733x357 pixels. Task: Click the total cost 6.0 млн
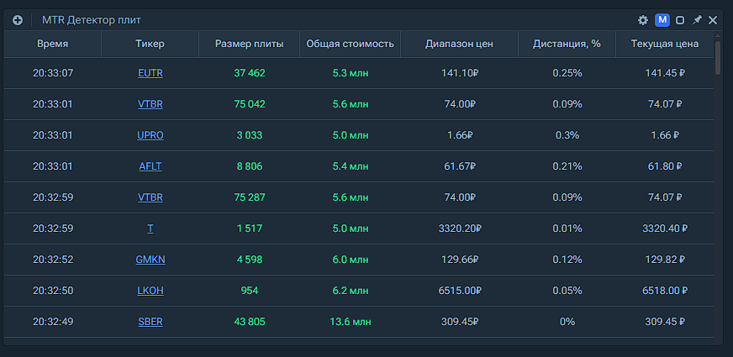(x=351, y=260)
